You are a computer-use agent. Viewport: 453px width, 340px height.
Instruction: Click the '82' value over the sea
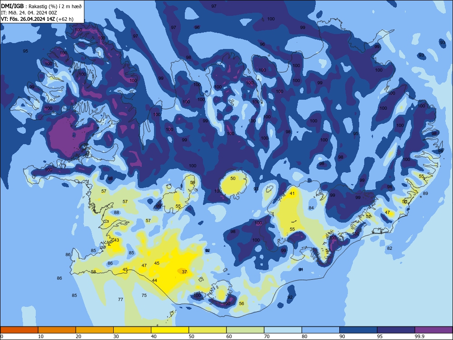tap(390, 248)
